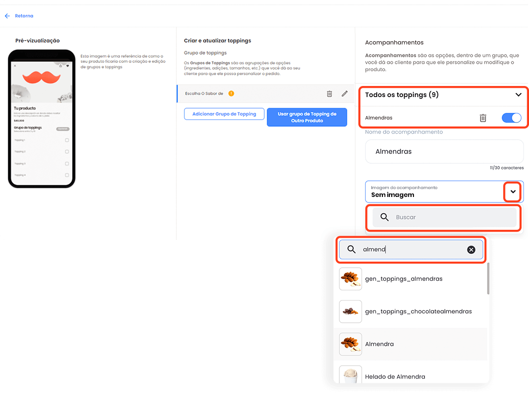Pick the Almendra image result
The width and height of the screenshot is (529, 393).
tap(379, 344)
